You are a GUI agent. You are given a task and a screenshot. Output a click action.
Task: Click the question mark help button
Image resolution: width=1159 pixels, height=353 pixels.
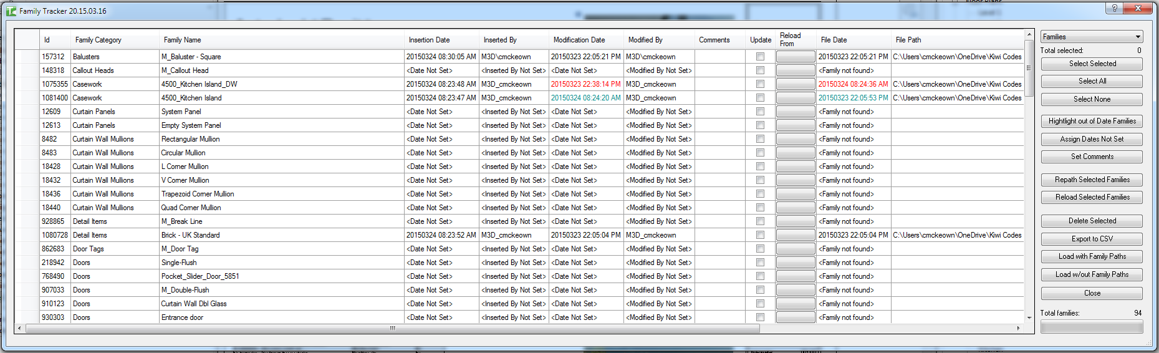tap(1113, 8)
